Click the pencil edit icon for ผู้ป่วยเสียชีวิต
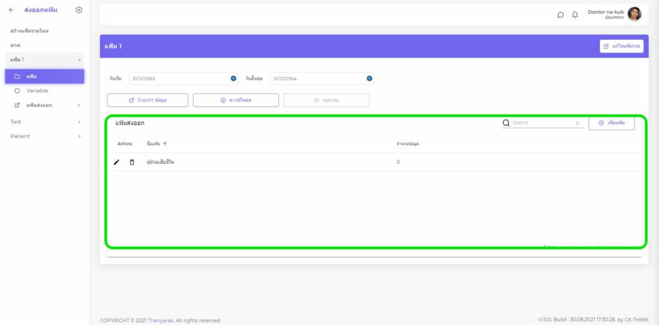 tap(116, 162)
